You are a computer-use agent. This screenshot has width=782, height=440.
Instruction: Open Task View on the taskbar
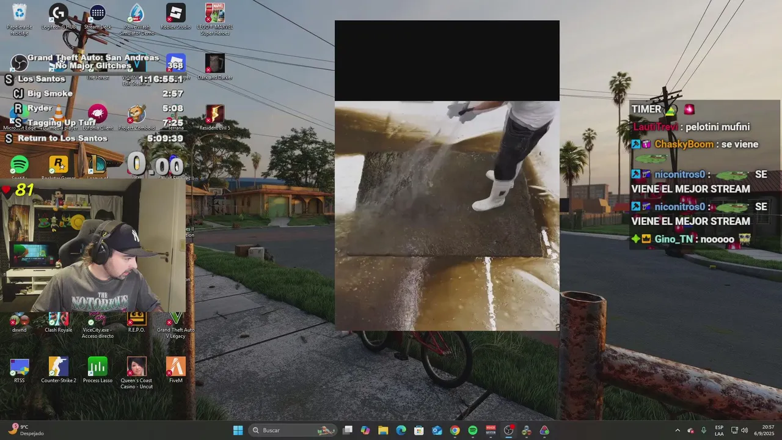[x=348, y=430]
